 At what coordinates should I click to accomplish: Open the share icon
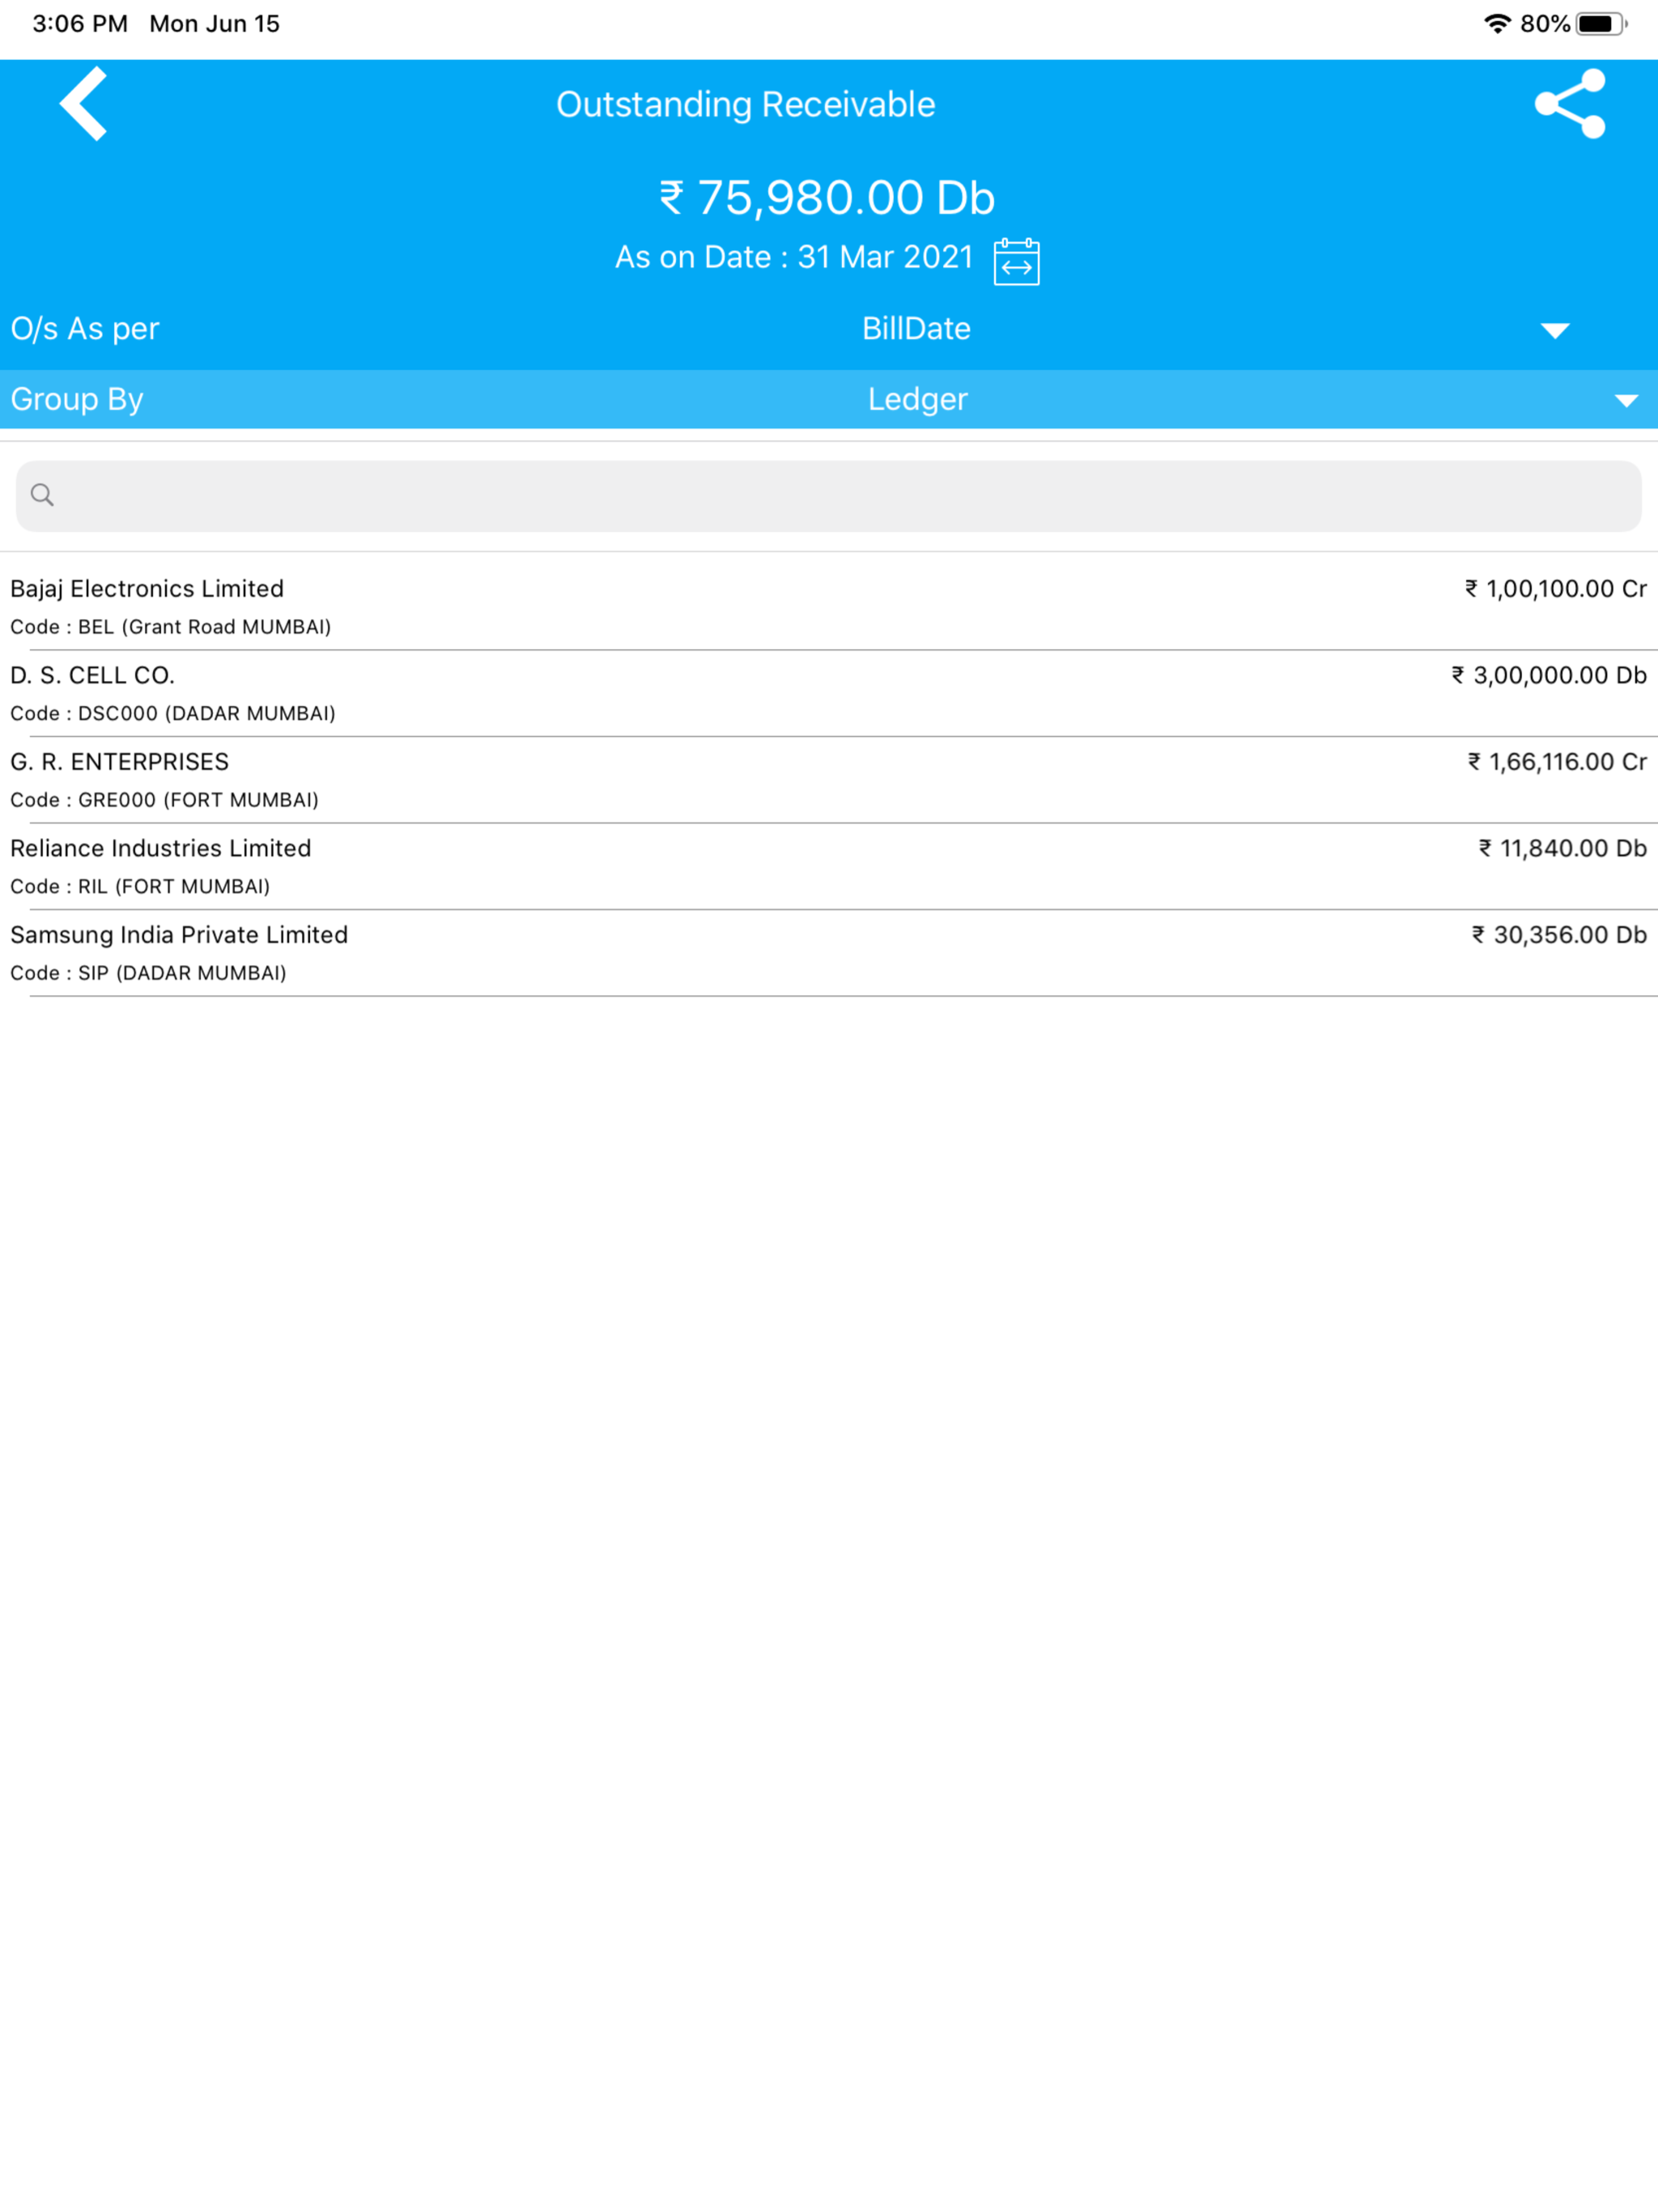pos(1570,104)
